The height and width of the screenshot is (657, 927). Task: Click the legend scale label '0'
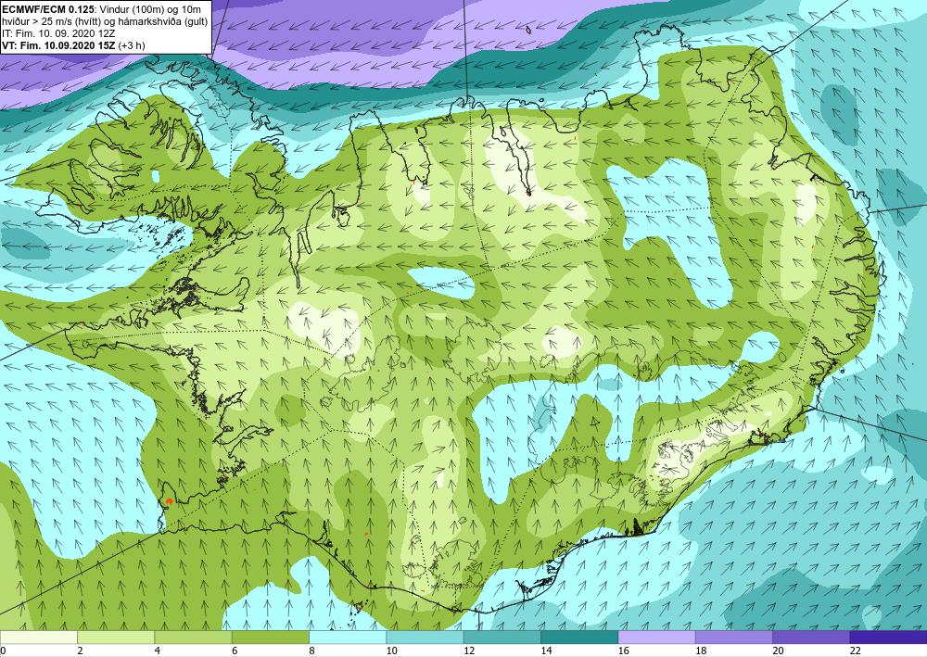pos(3,651)
